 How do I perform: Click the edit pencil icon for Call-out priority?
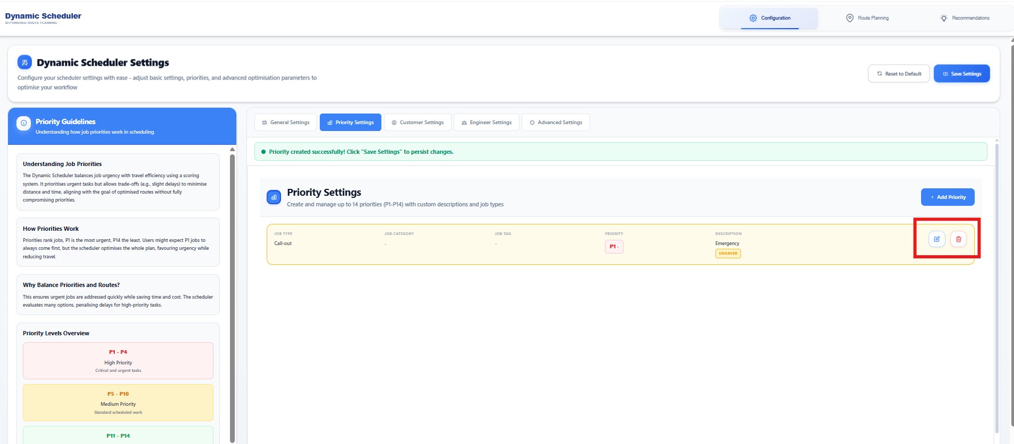[x=937, y=239]
